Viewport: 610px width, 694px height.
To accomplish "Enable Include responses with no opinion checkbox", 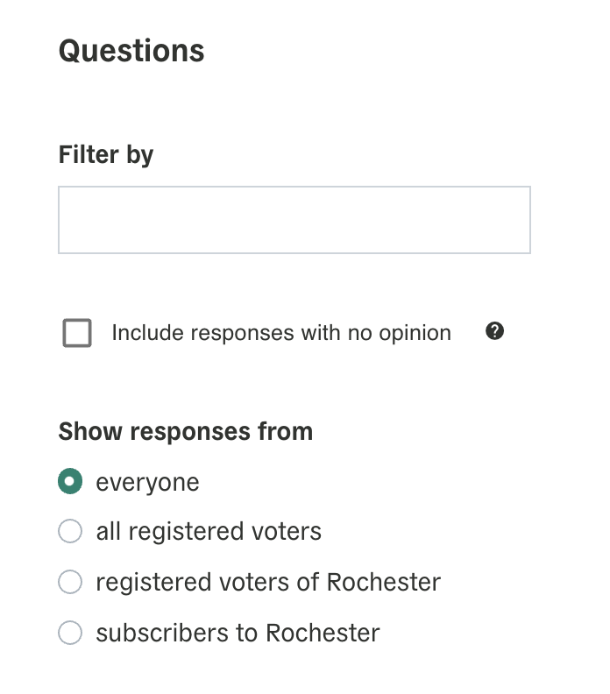I will (x=77, y=333).
